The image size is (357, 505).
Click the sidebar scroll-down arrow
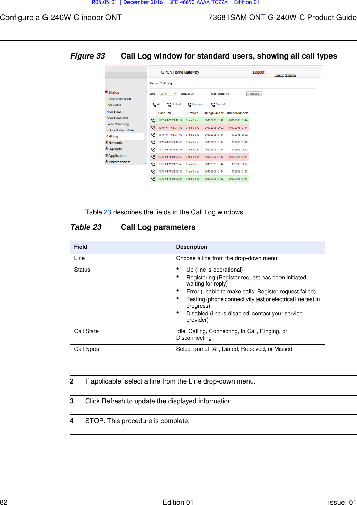click(x=146, y=163)
